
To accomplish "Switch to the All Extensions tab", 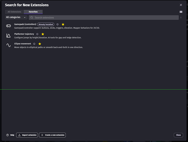I will point(14,12).
